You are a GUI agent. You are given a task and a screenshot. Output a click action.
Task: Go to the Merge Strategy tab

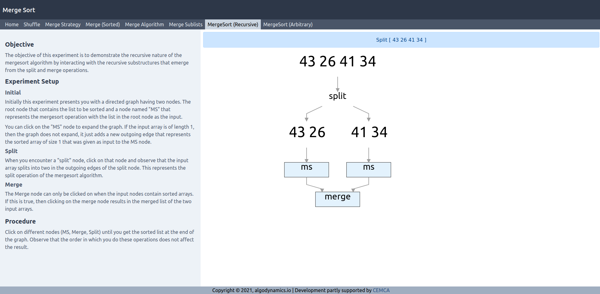pyautogui.click(x=63, y=24)
